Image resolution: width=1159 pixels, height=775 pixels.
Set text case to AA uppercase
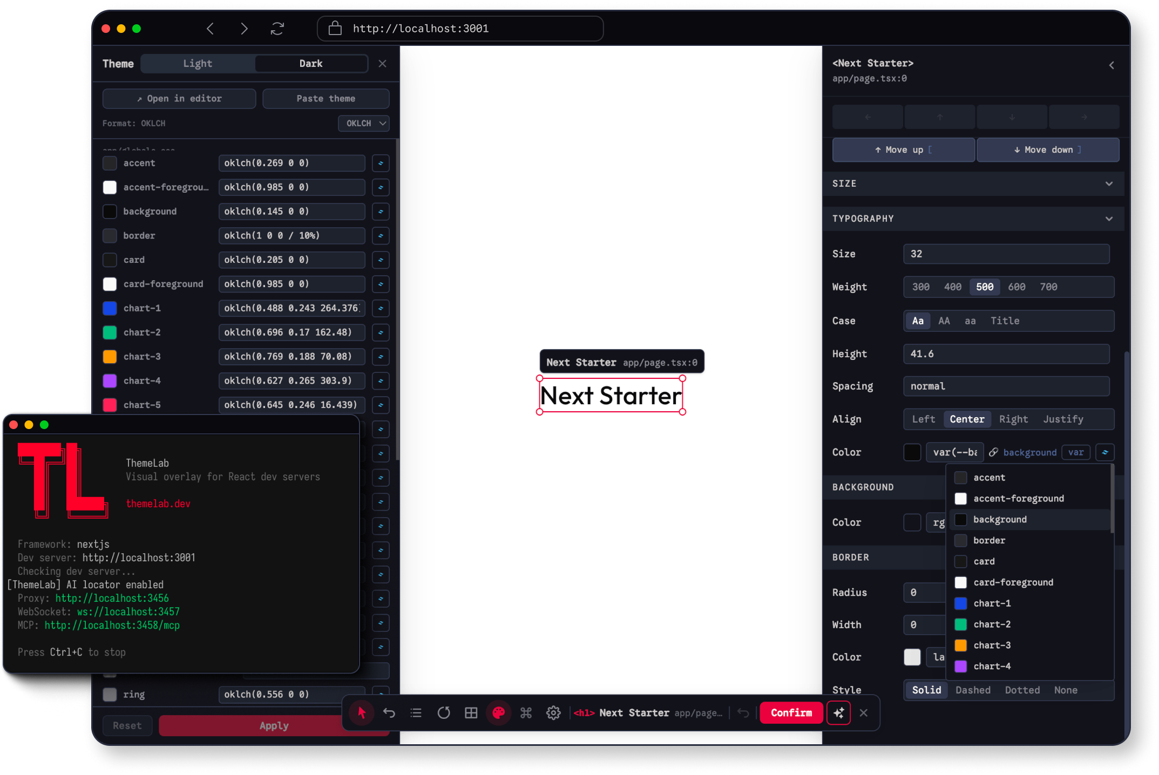click(x=944, y=321)
